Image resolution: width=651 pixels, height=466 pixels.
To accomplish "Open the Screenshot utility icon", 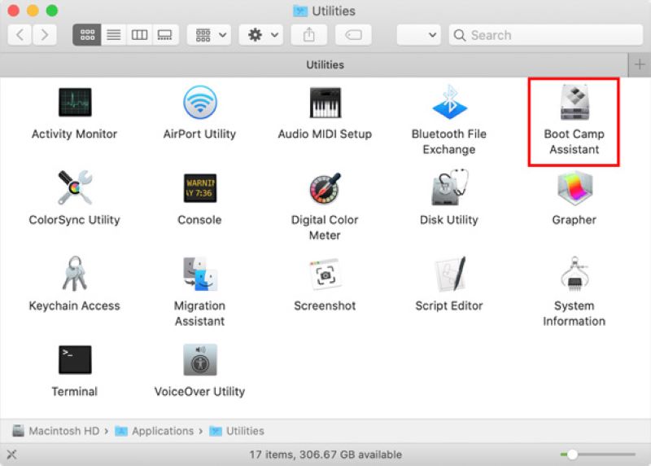I will (x=325, y=274).
